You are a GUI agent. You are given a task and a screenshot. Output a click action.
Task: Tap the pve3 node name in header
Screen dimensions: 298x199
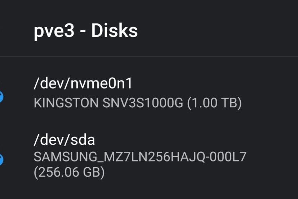pos(54,32)
